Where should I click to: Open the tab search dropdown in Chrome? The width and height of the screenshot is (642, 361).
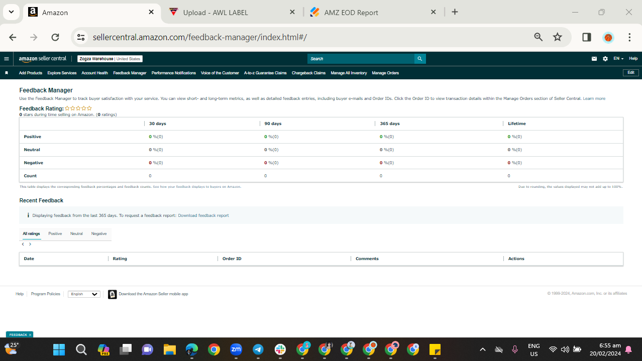tap(11, 12)
